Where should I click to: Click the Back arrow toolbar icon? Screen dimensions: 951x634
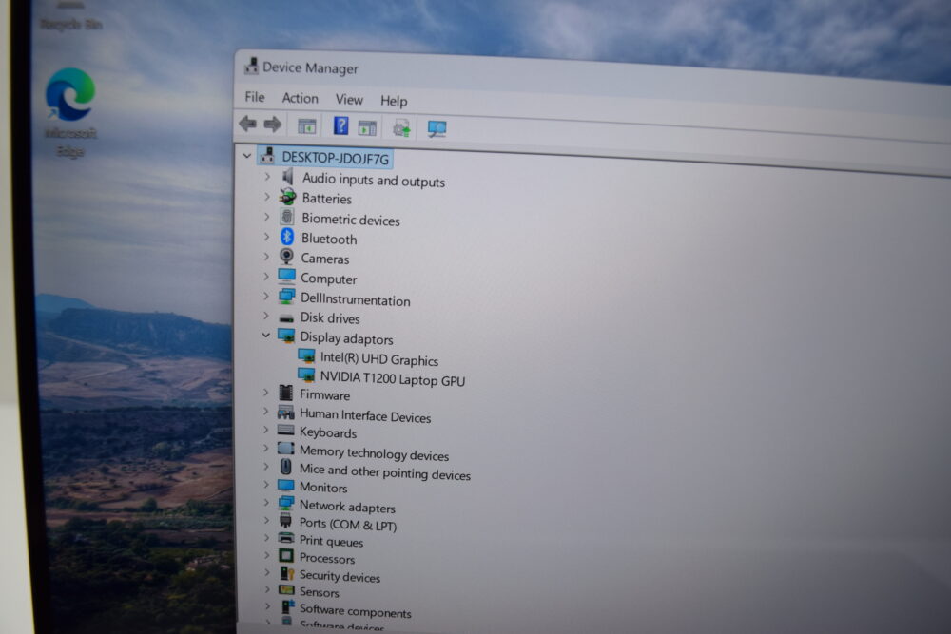pyautogui.click(x=247, y=124)
